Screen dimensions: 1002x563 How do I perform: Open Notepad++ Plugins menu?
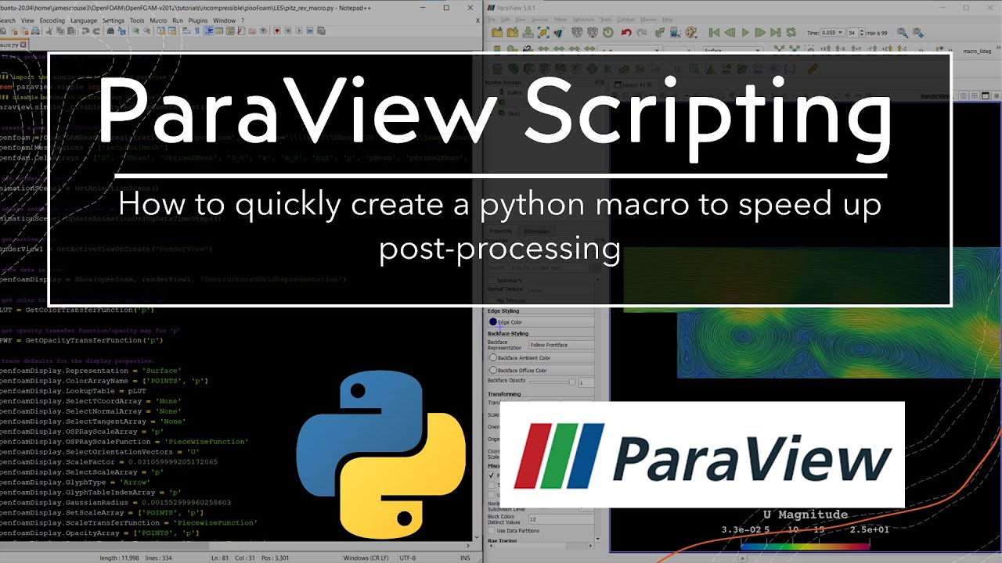click(x=198, y=20)
